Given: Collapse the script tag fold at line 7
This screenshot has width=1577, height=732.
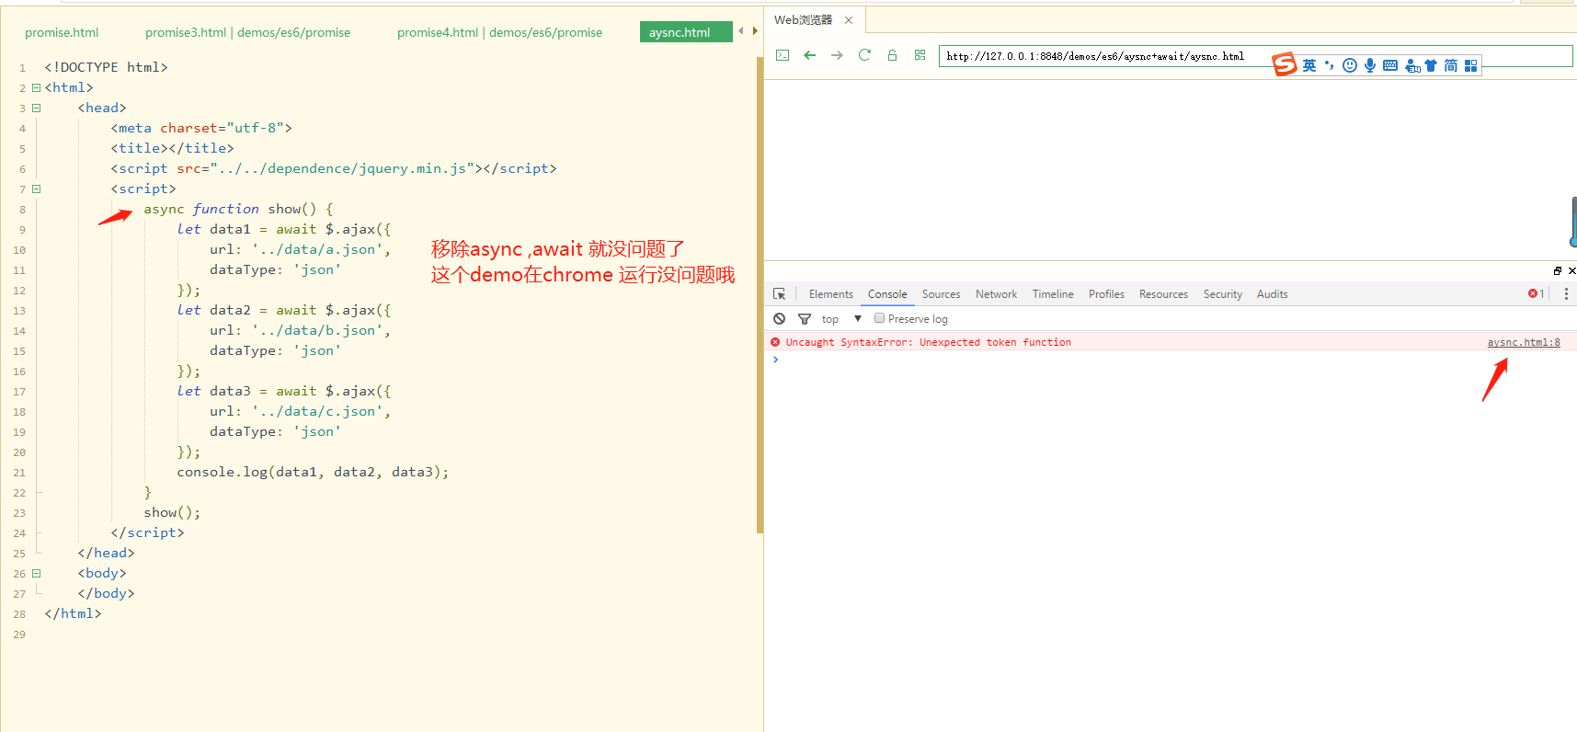Looking at the screenshot, I should [x=37, y=189].
